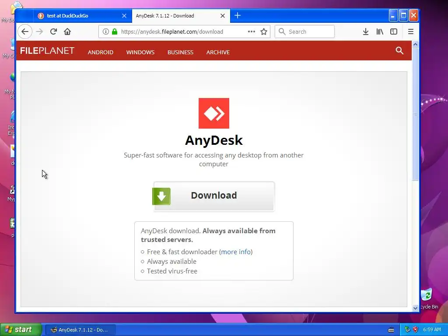Viewport: 448px width, 336px height.
Task: Click the vertical scrollbar thumb
Action: (416, 114)
